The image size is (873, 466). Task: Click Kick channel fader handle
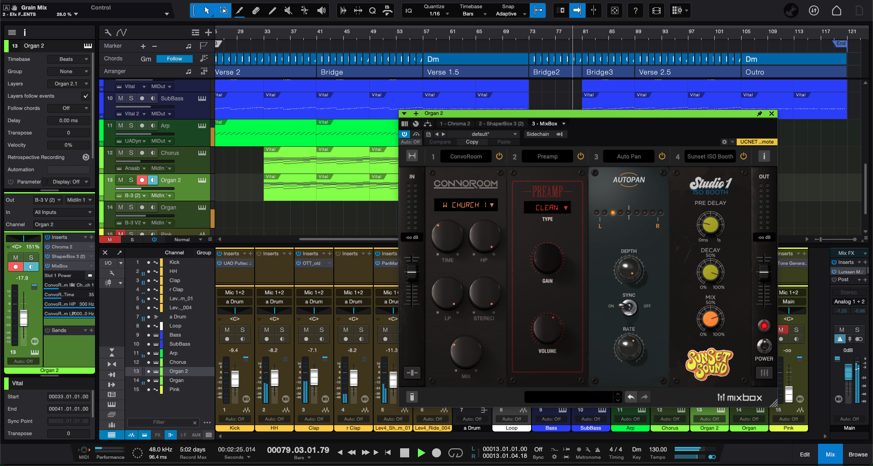[x=235, y=378]
